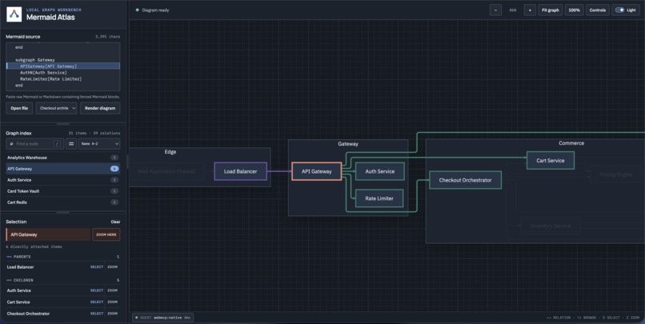Viewport: 645px width, 324px height.
Task: Click the 100% zoom button
Action: click(x=575, y=10)
